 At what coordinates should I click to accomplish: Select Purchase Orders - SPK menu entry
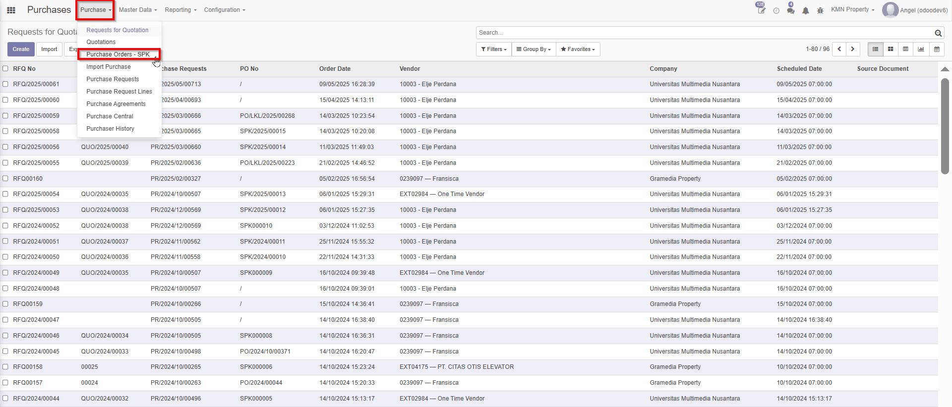[118, 54]
